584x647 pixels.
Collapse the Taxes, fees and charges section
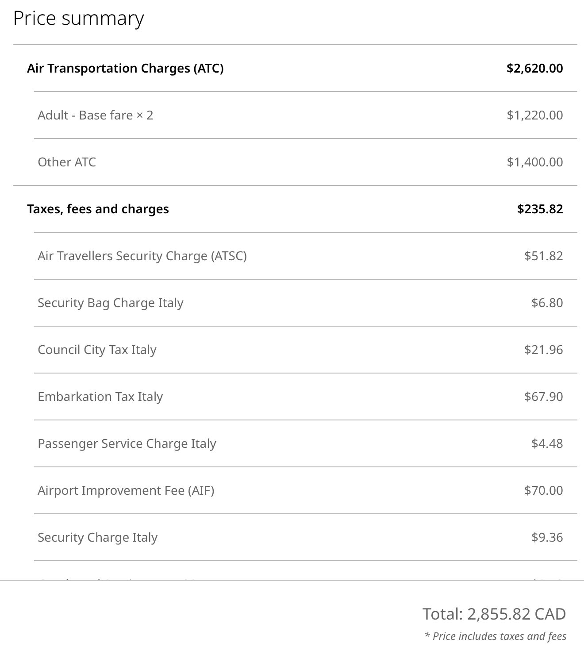(98, 209)
